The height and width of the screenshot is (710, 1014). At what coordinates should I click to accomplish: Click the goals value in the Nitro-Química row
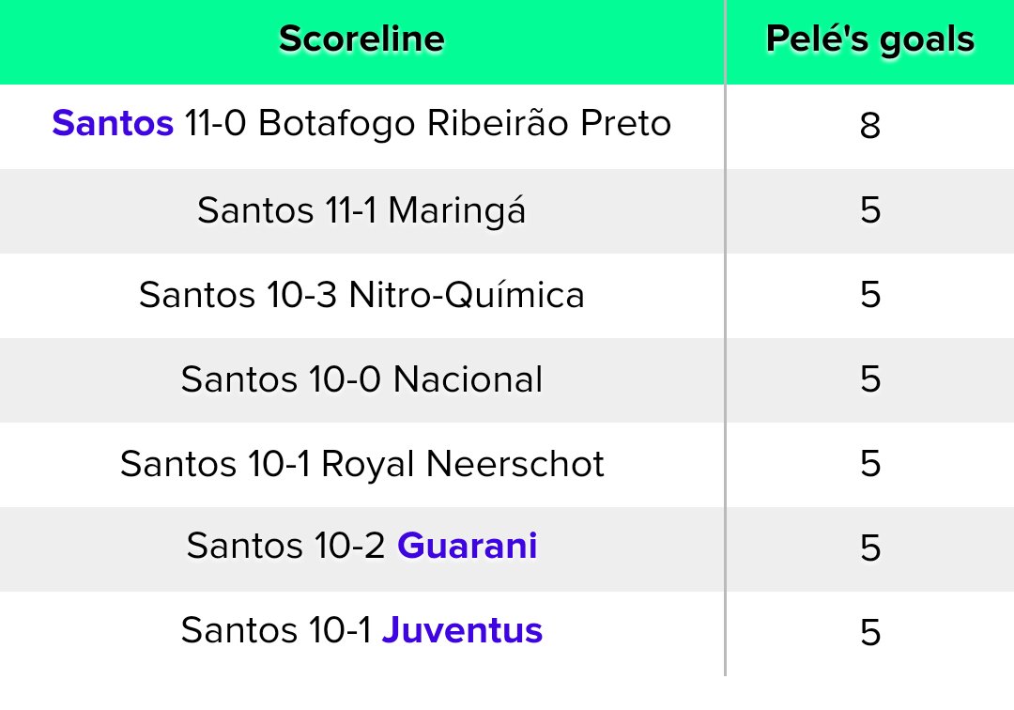pyautogui.click(x=869, y=295)
